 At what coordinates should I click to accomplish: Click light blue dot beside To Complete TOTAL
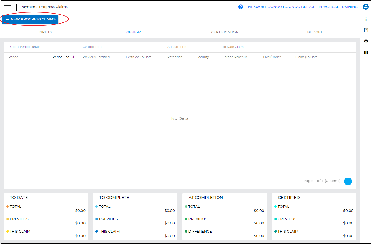97,207
